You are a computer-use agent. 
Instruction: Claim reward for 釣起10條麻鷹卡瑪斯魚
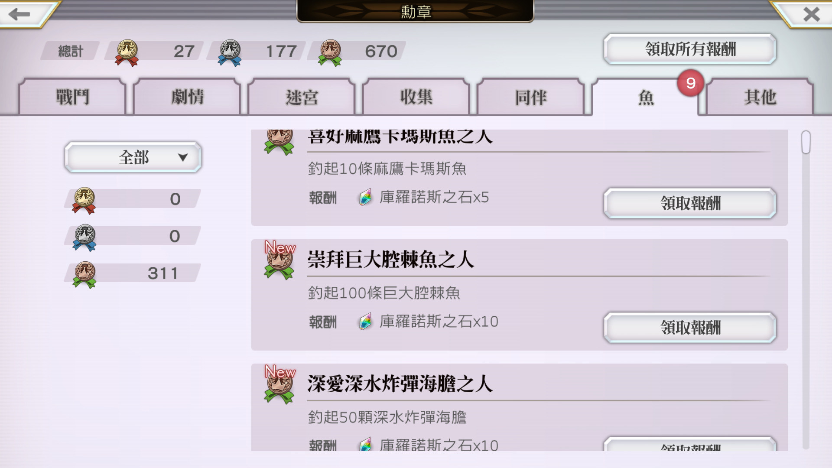[x=690, y=203]
